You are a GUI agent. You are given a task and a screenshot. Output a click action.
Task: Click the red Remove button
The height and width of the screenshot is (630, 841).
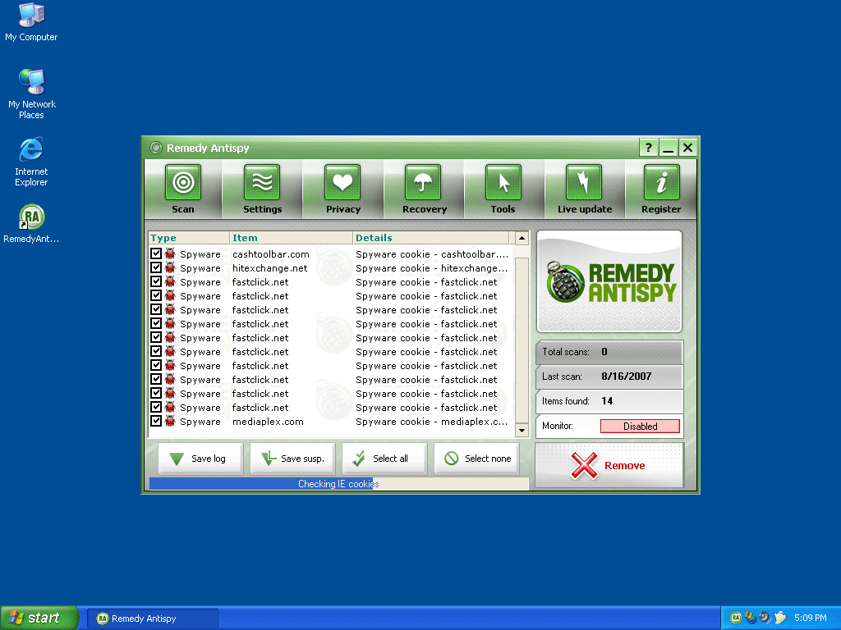pos(609,466)
